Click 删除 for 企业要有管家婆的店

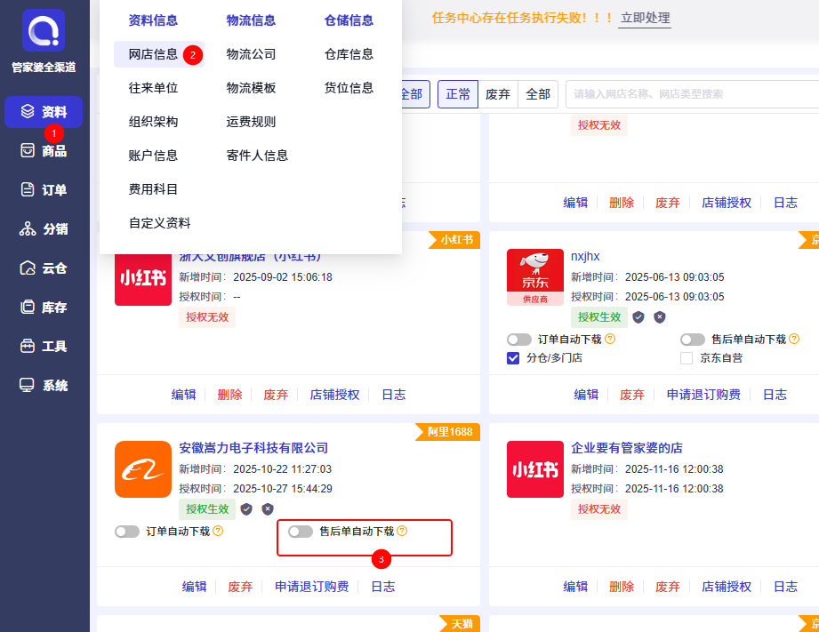[622, 587]
